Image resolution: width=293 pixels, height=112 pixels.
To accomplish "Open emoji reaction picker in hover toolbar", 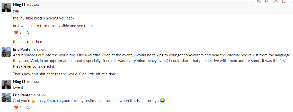I will 259,2.
